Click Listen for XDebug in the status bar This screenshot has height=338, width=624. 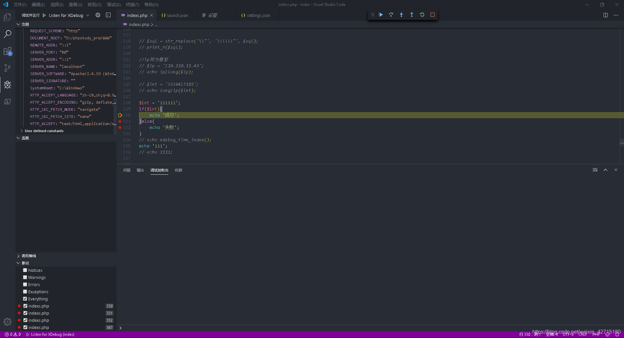click(50, 334)
